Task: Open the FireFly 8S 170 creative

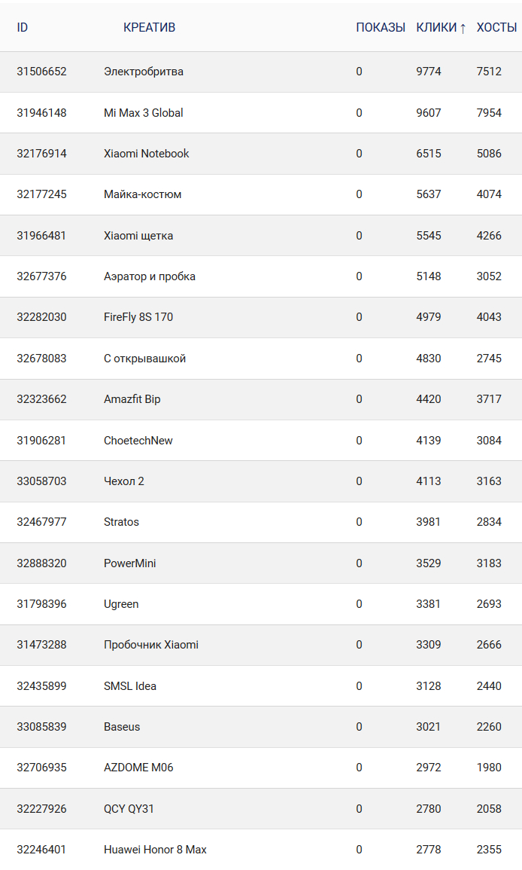Action: tap(138, 317)
